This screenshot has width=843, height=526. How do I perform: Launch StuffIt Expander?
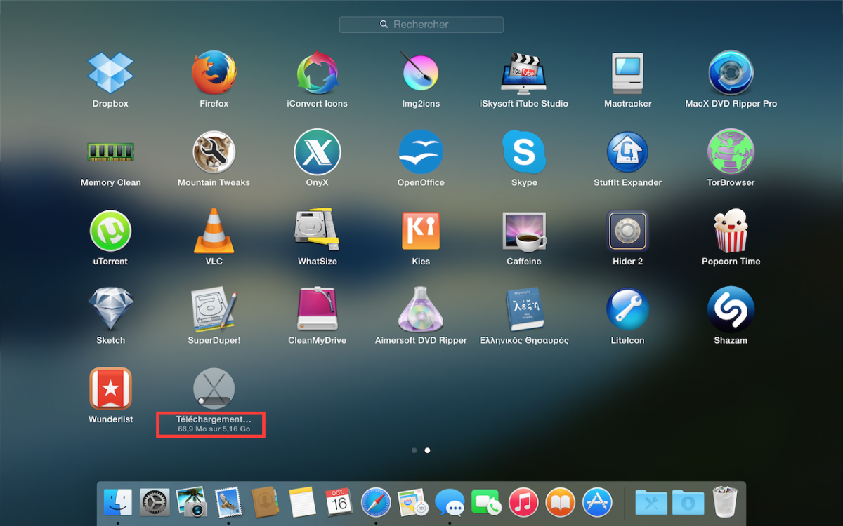click(627, 151)
